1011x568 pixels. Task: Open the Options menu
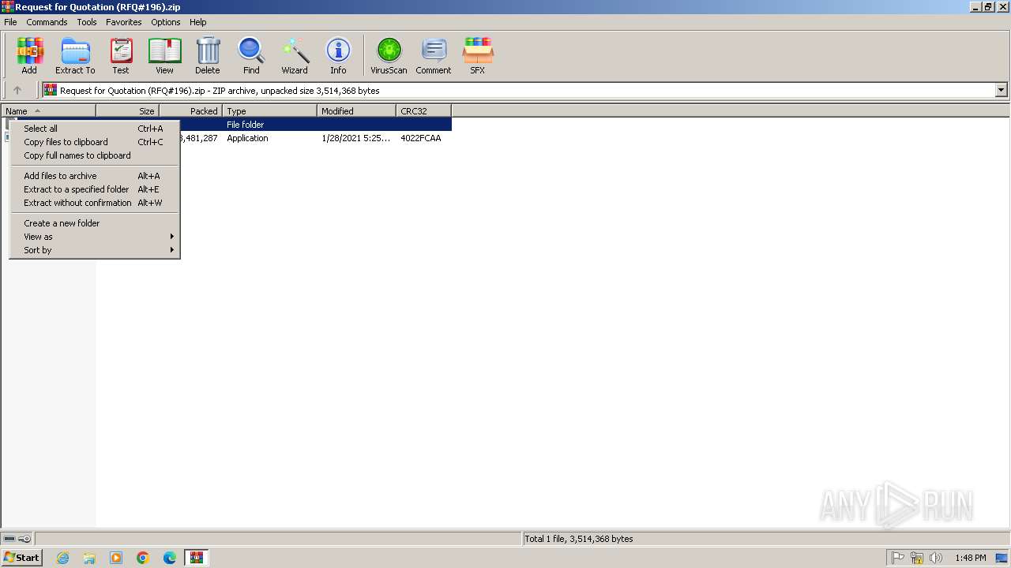coord(166,22)
